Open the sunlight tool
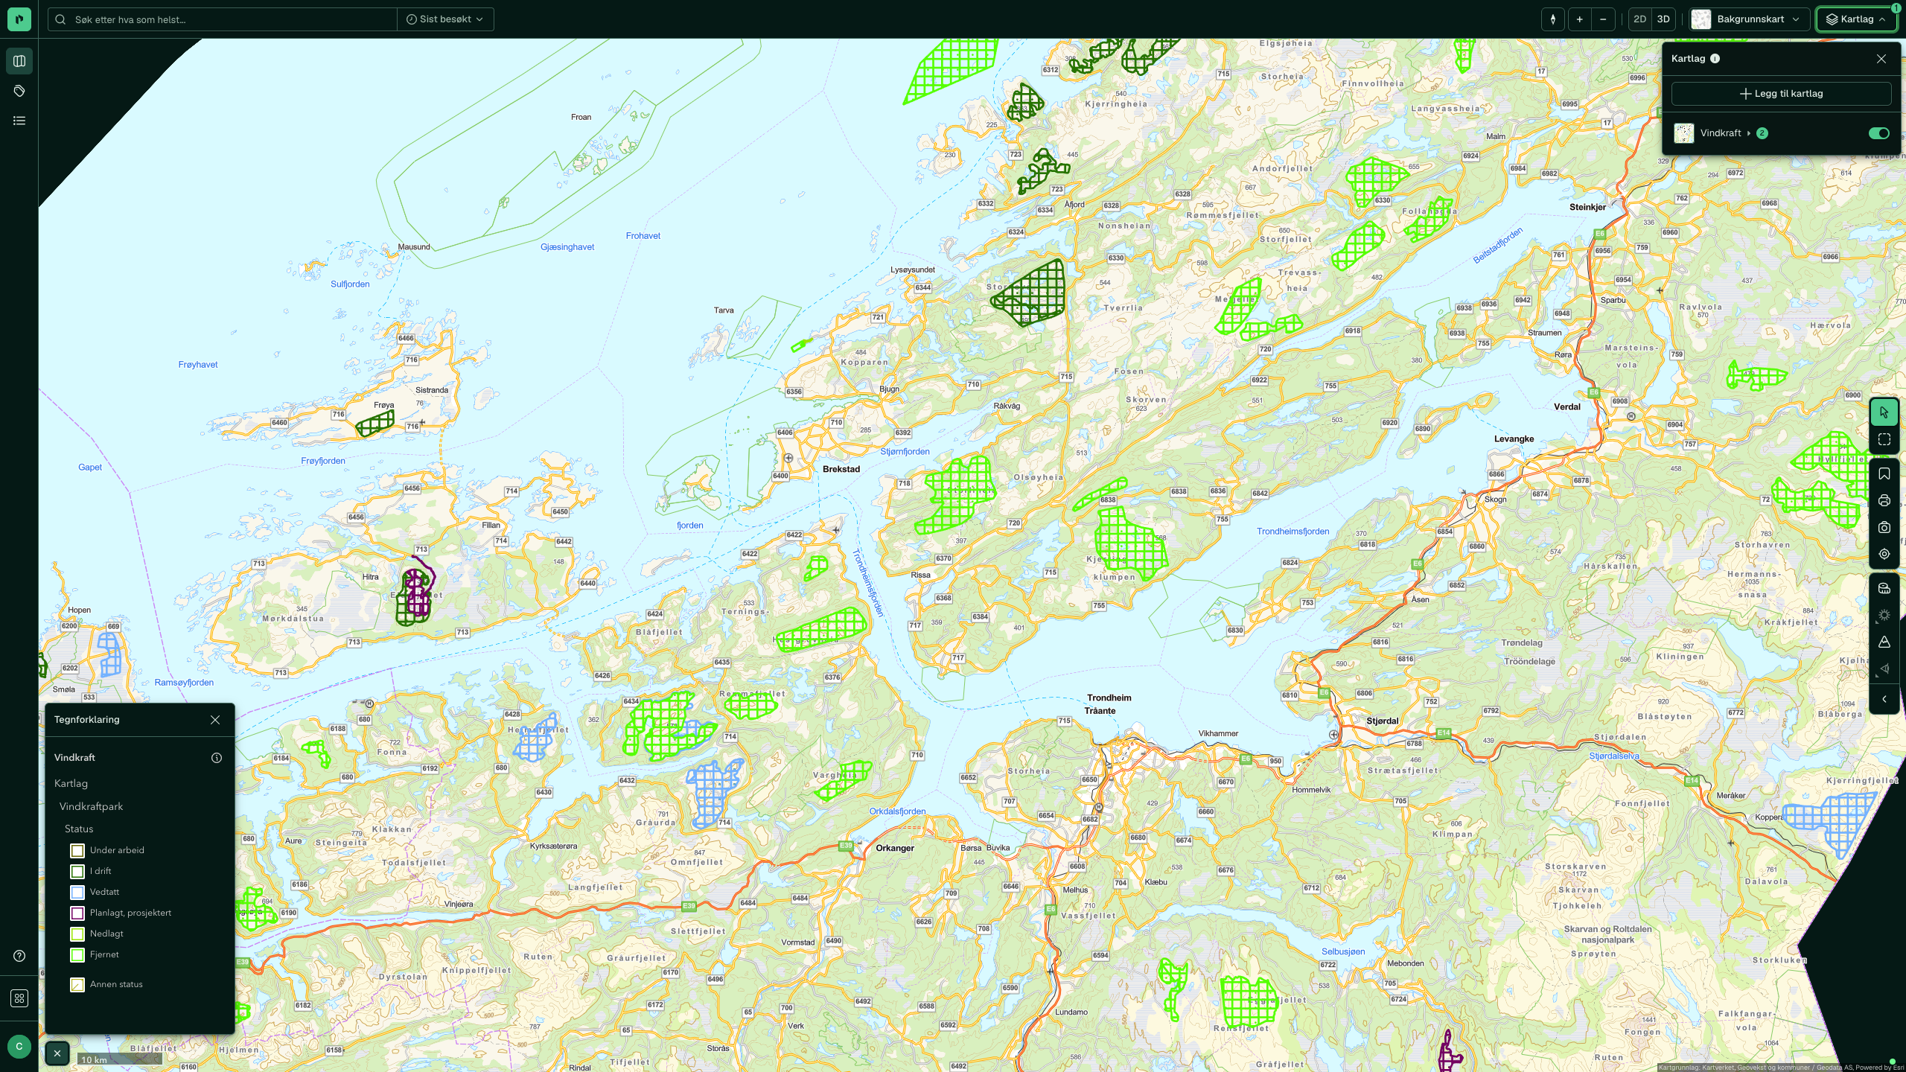 pos(1884,615)
